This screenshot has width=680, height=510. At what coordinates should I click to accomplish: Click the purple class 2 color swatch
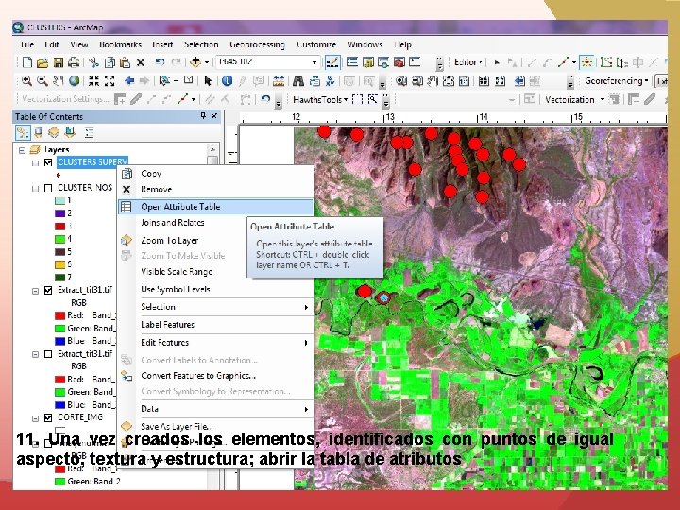tap(59, 213)
